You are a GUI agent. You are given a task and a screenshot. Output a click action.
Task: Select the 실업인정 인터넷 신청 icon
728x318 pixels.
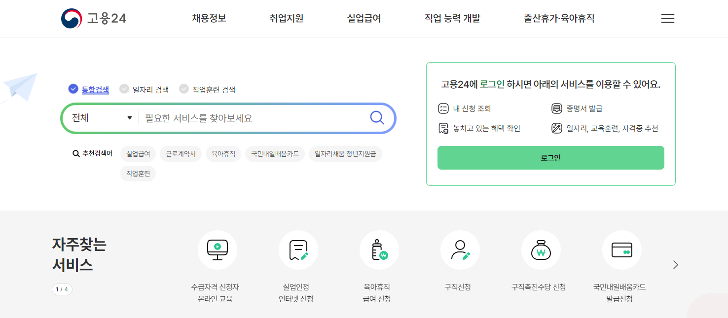[x=298, y=249]
